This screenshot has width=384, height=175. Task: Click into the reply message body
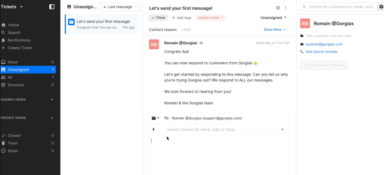(x=219, y=155)
